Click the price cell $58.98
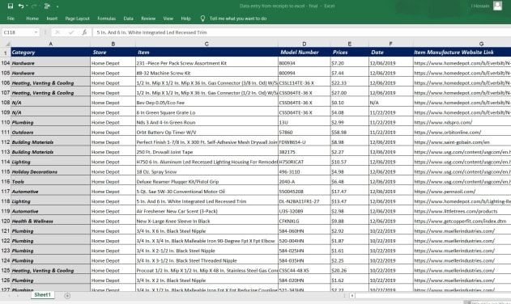This screenshot has height=304, width=511. click(349, 132)
